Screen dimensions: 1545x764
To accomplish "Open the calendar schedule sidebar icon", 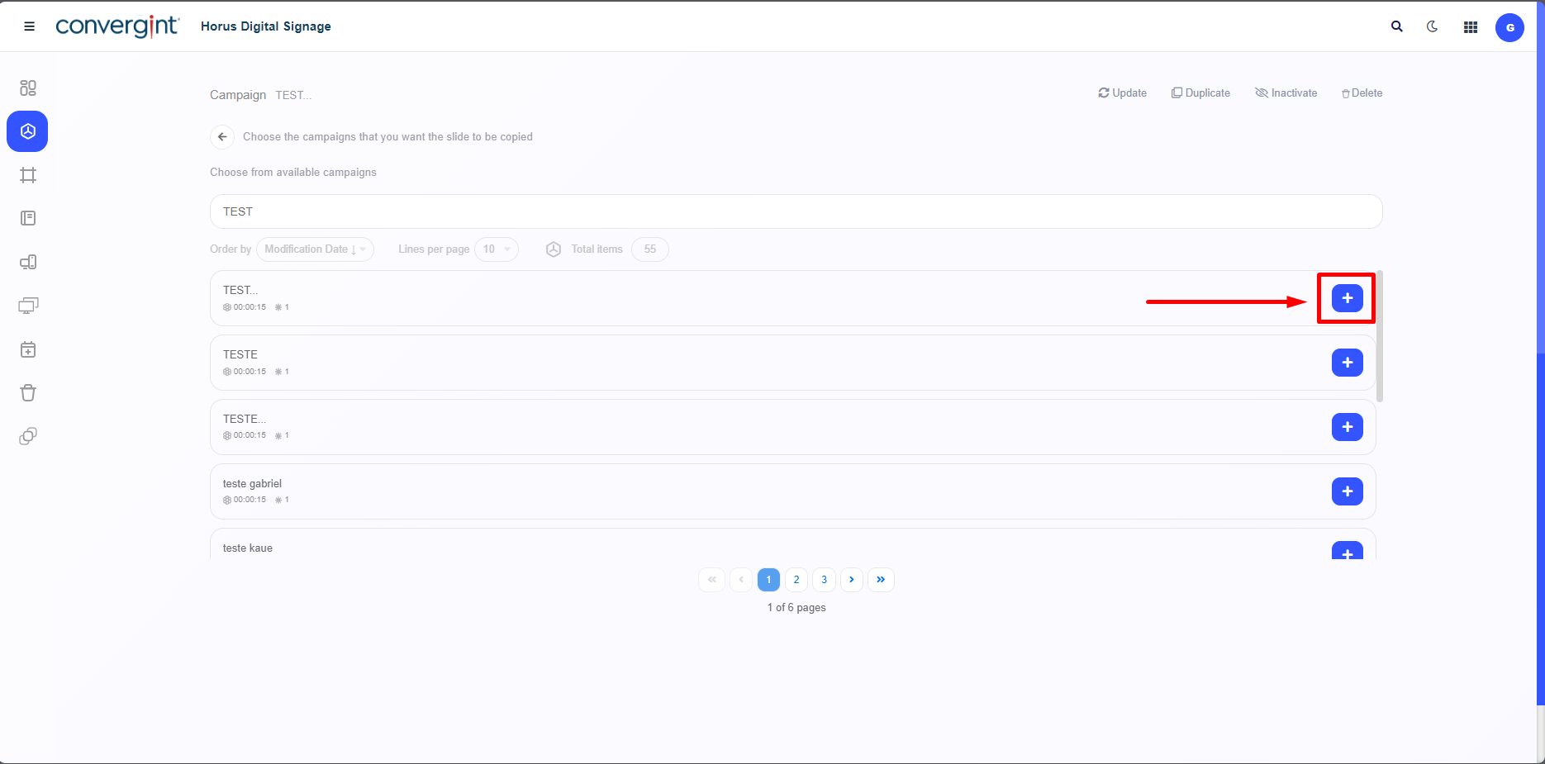I will [x=28, y=349].
